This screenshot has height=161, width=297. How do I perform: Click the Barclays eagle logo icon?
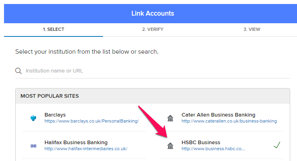tap(33, 118)
